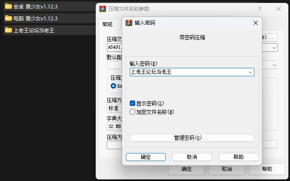This screenshot has width=290, height=181.
Task: Click 取消 in the password dialog
Action: [x=192, y=157]
